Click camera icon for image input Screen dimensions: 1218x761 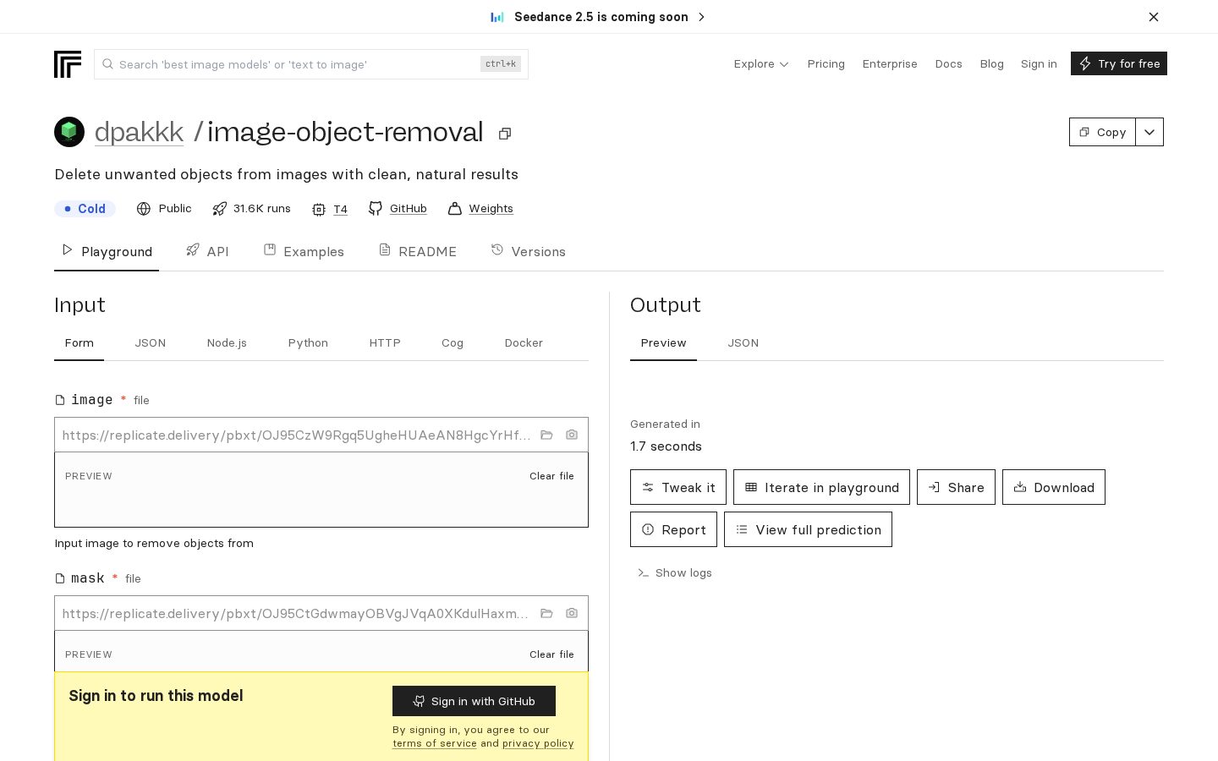(x=572, y=435)
